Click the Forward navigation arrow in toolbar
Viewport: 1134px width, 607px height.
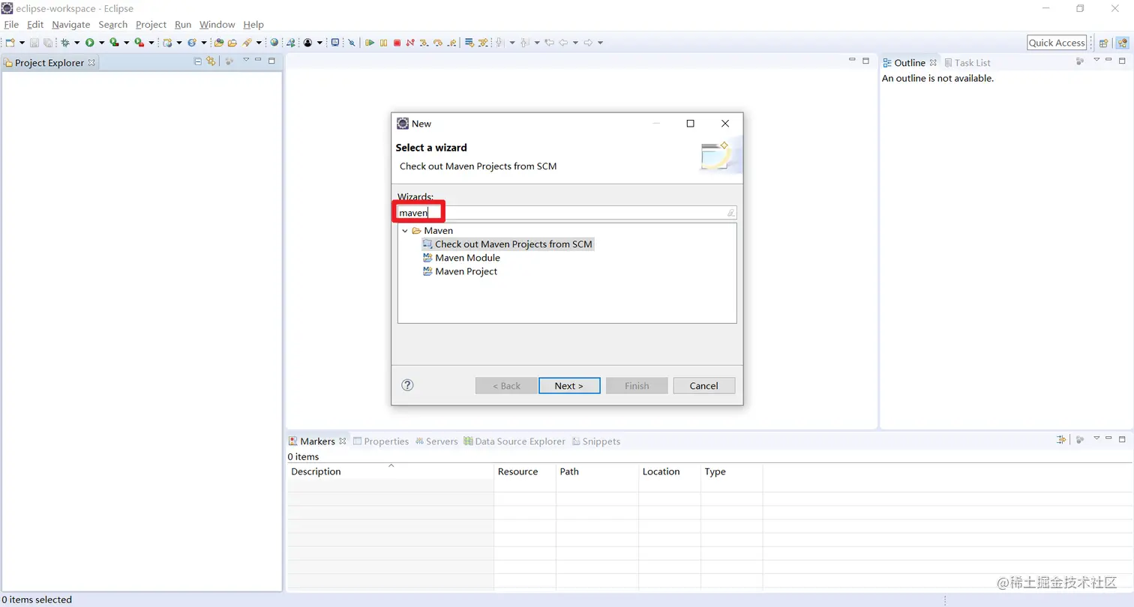tap(588, 43)
